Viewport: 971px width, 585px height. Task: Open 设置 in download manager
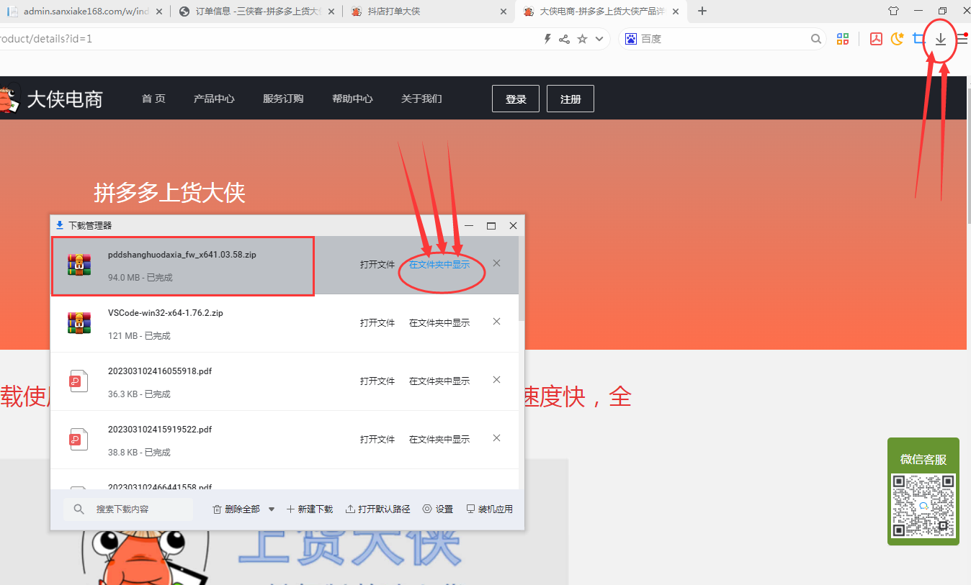tap(438, 509)
